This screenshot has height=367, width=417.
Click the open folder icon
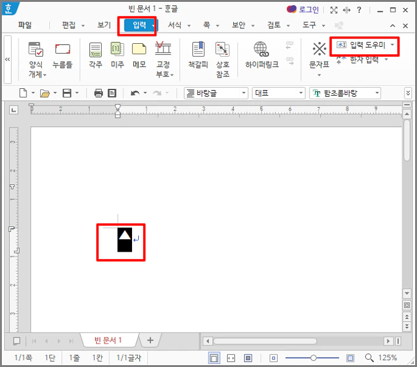tap(44, 93)
